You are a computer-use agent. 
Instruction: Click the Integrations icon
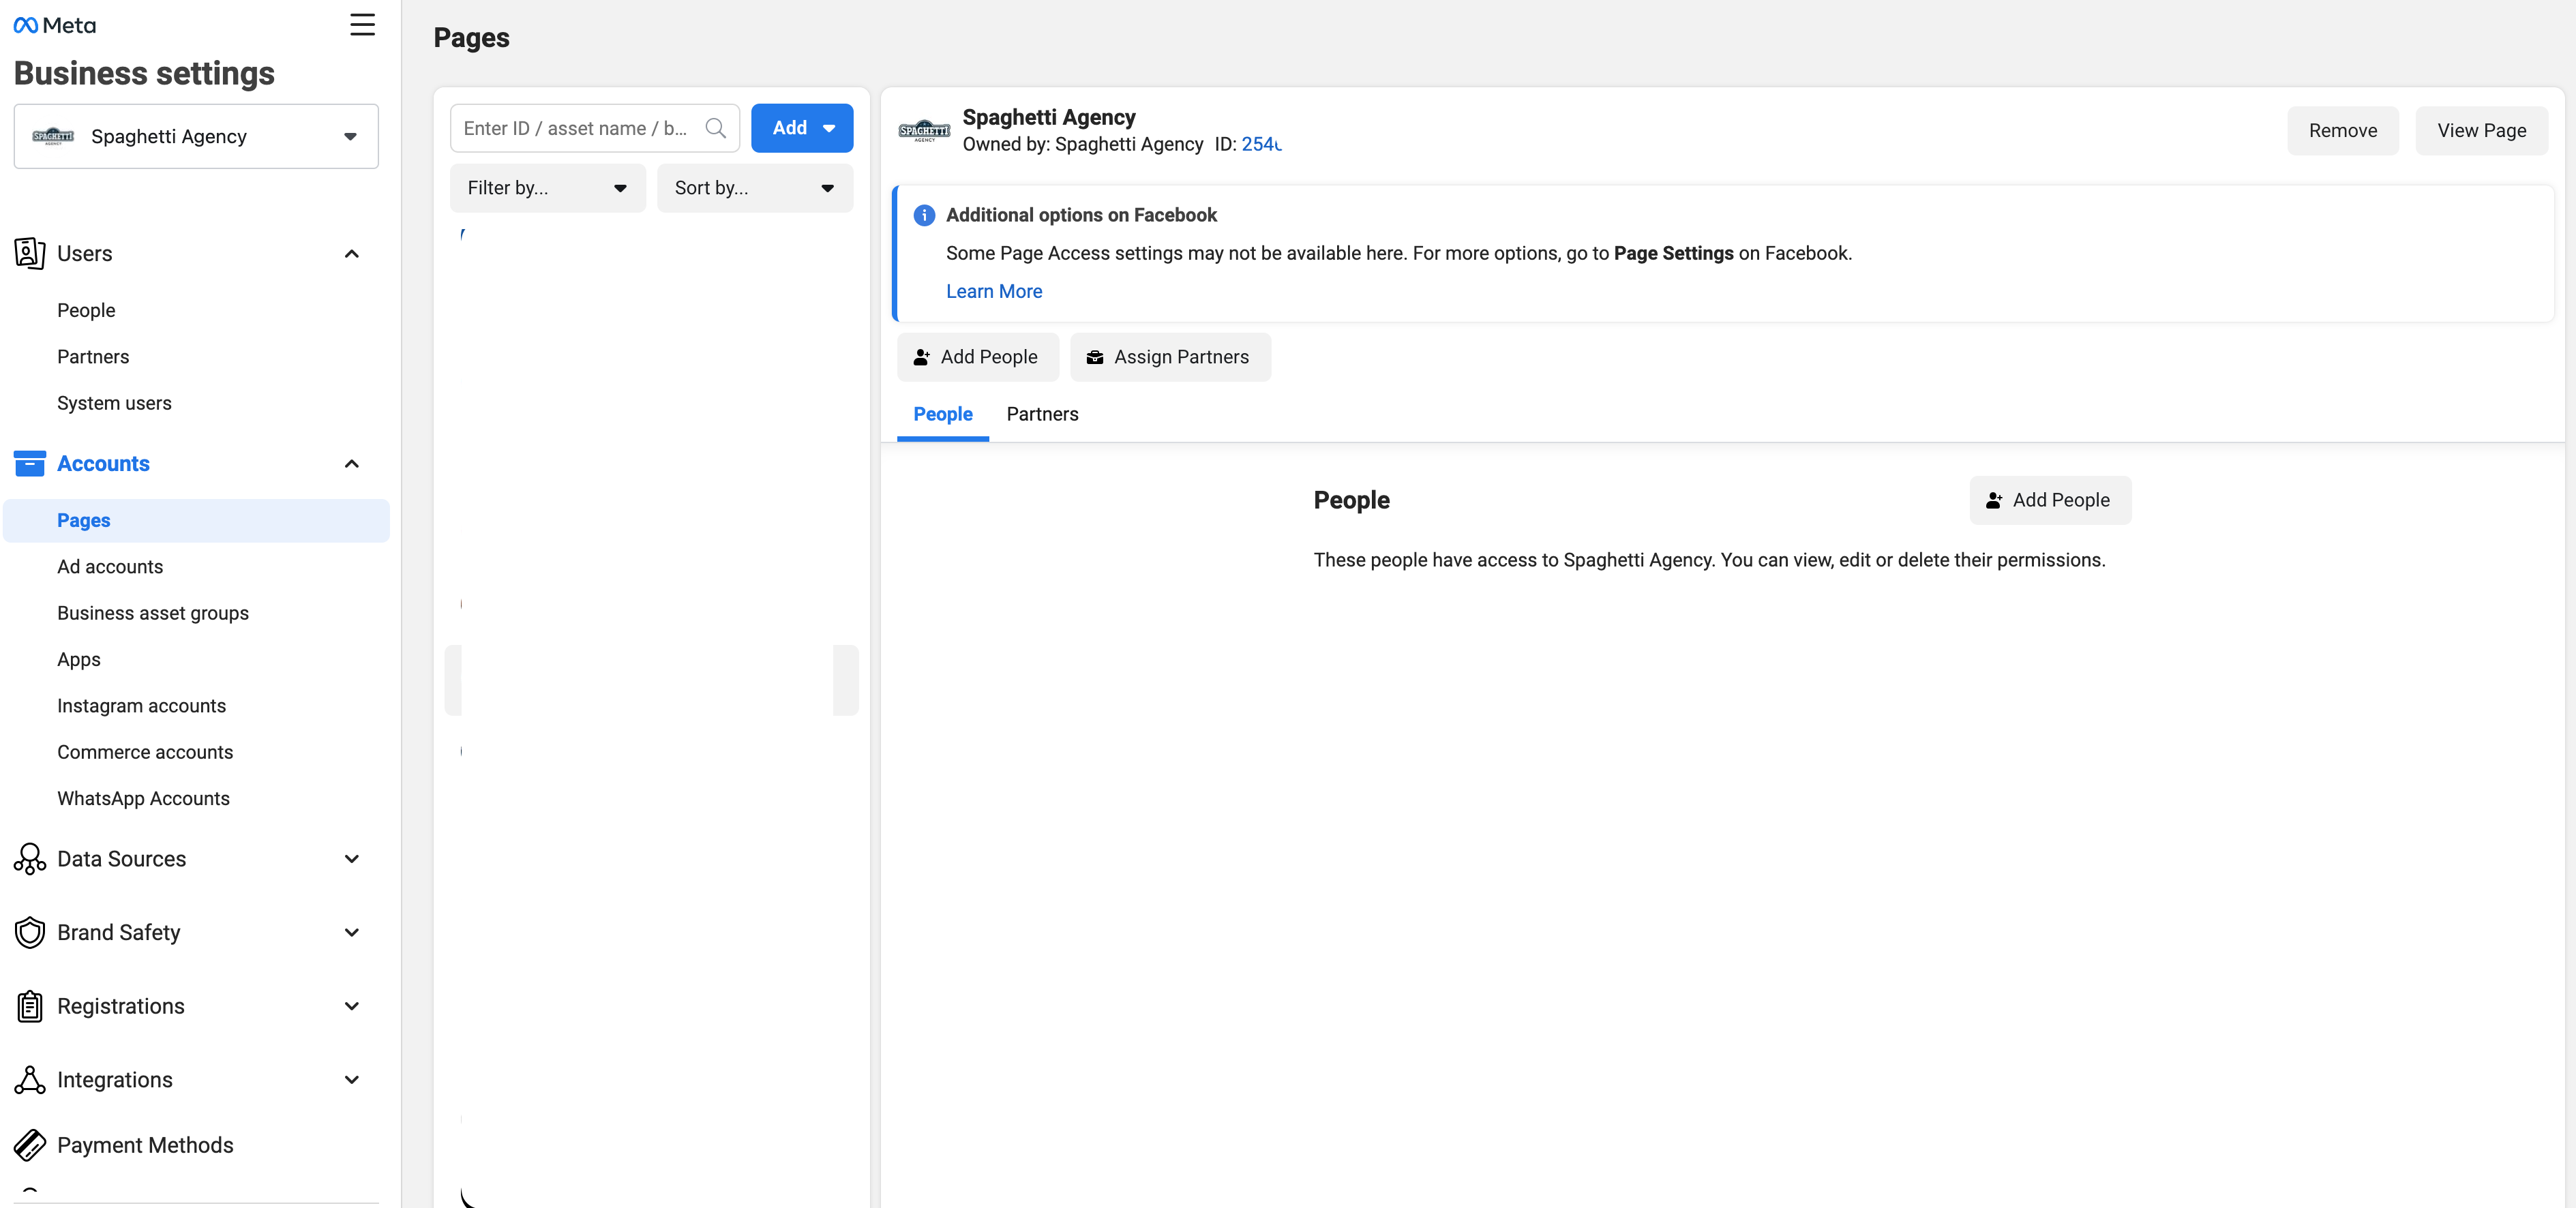pos(29,1080)
